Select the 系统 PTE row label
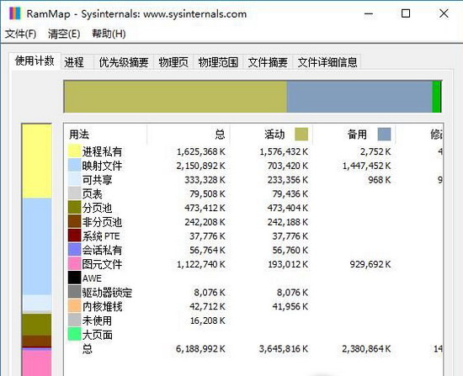463x376 pixels. coord(101,236)
